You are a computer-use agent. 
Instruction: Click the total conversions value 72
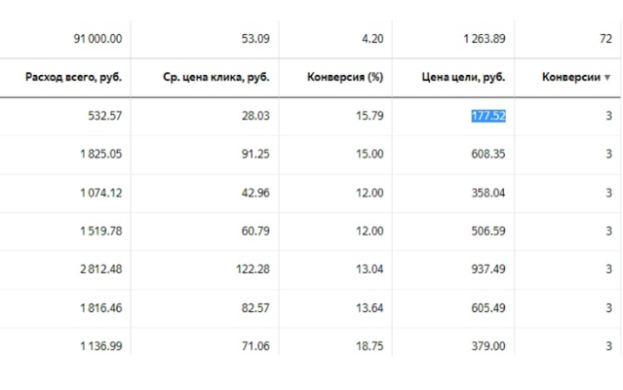click(x=604, y=39)
